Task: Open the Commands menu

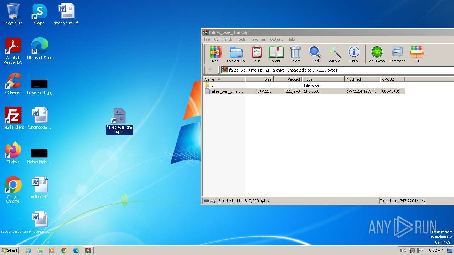Action: [223, 39]
